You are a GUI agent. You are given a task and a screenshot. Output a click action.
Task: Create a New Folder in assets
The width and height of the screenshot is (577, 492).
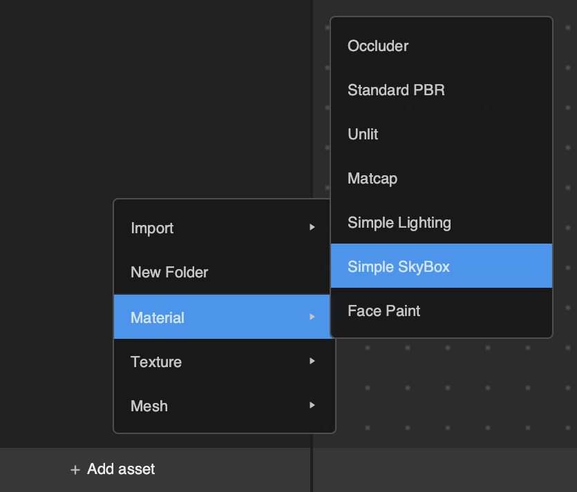coord(169,272)
